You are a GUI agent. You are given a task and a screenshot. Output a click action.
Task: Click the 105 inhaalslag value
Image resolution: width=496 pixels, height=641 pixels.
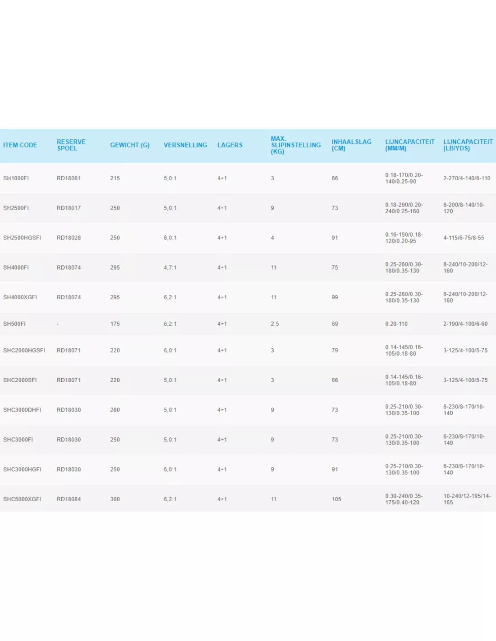(x=336, y=499)
